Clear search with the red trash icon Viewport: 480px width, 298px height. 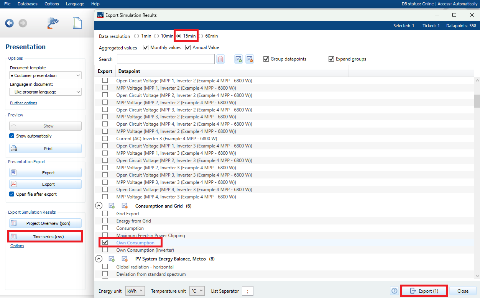(x=220, y=59)
